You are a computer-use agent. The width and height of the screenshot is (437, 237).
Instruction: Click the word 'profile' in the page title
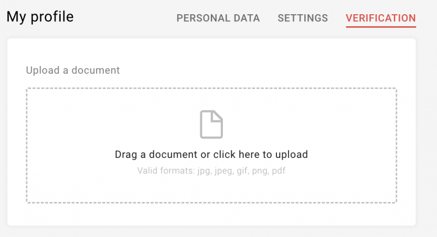[x=52, y=17]
